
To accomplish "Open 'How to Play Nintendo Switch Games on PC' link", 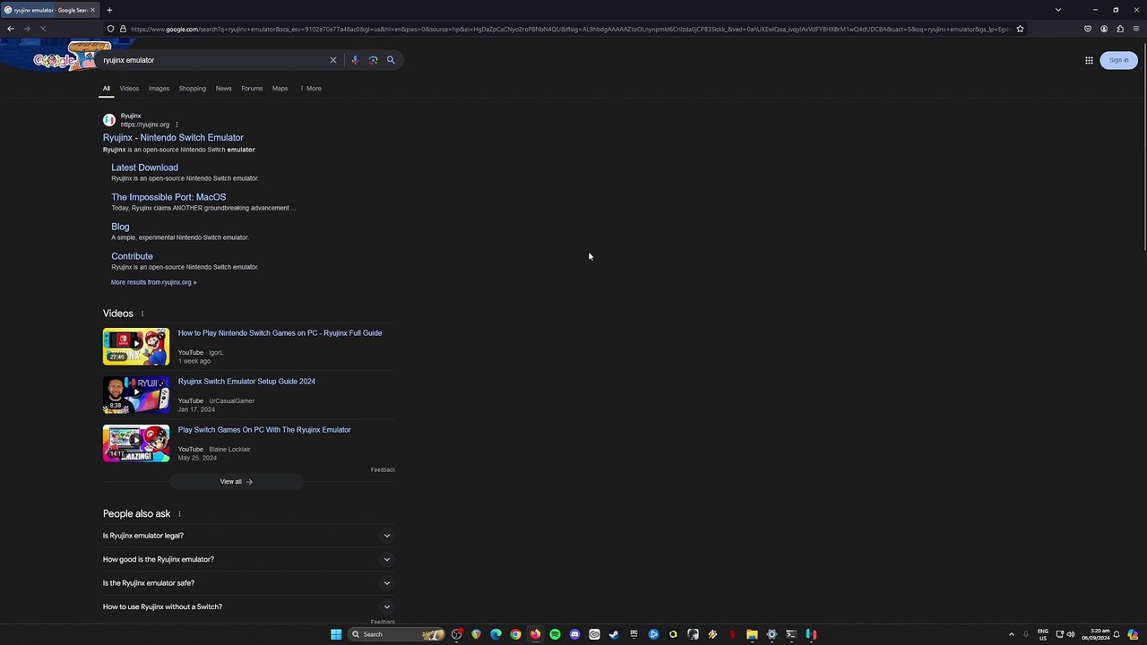I will click(280, 333).
